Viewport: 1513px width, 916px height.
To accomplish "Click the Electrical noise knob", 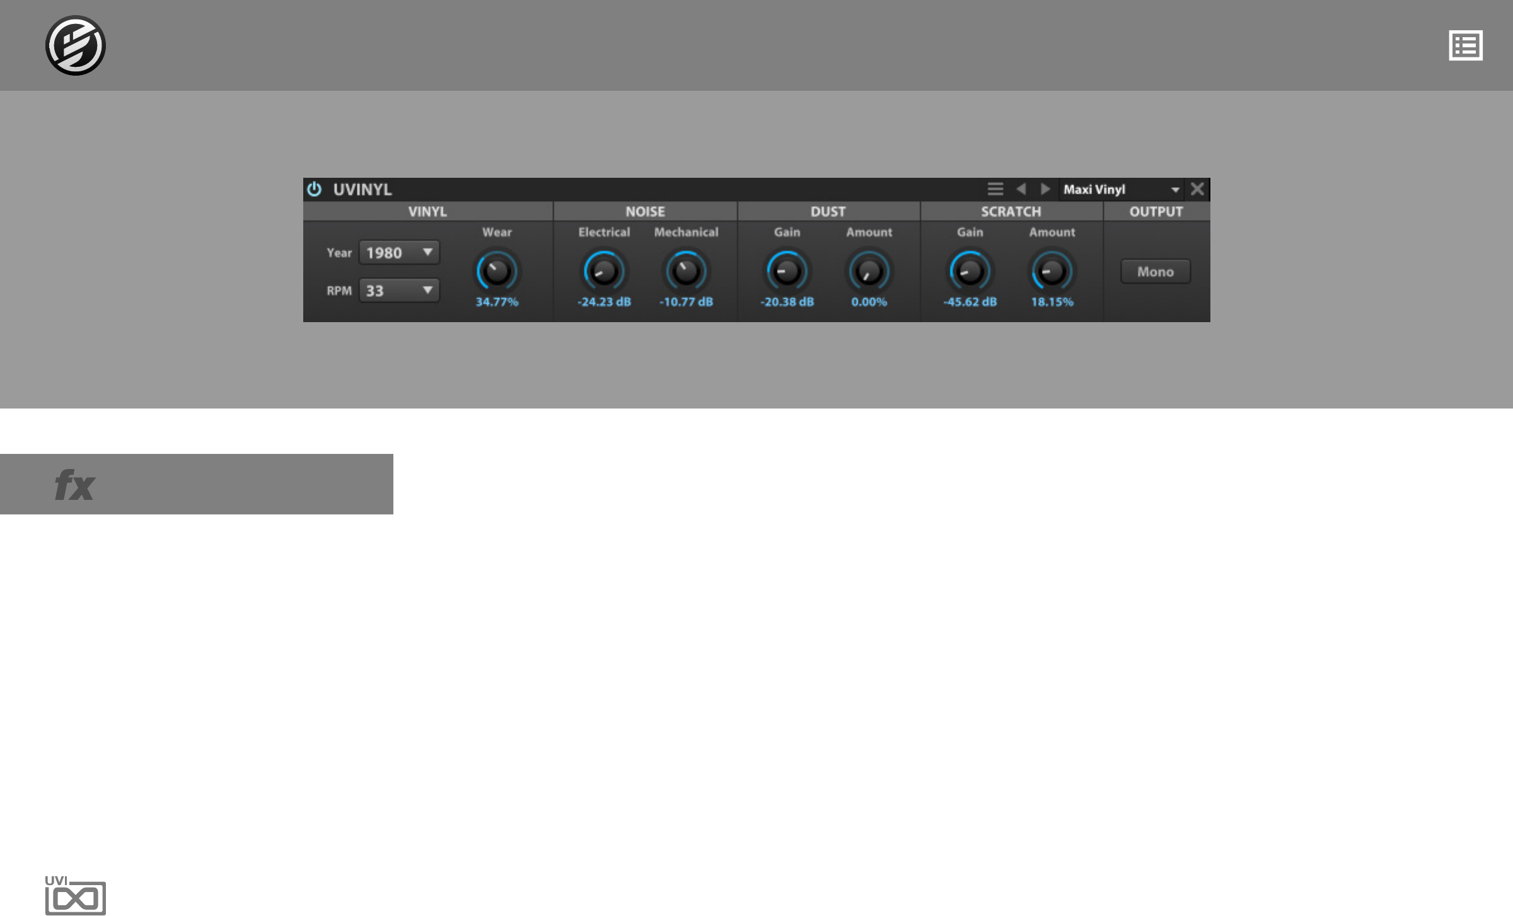I will coord(604,271).
